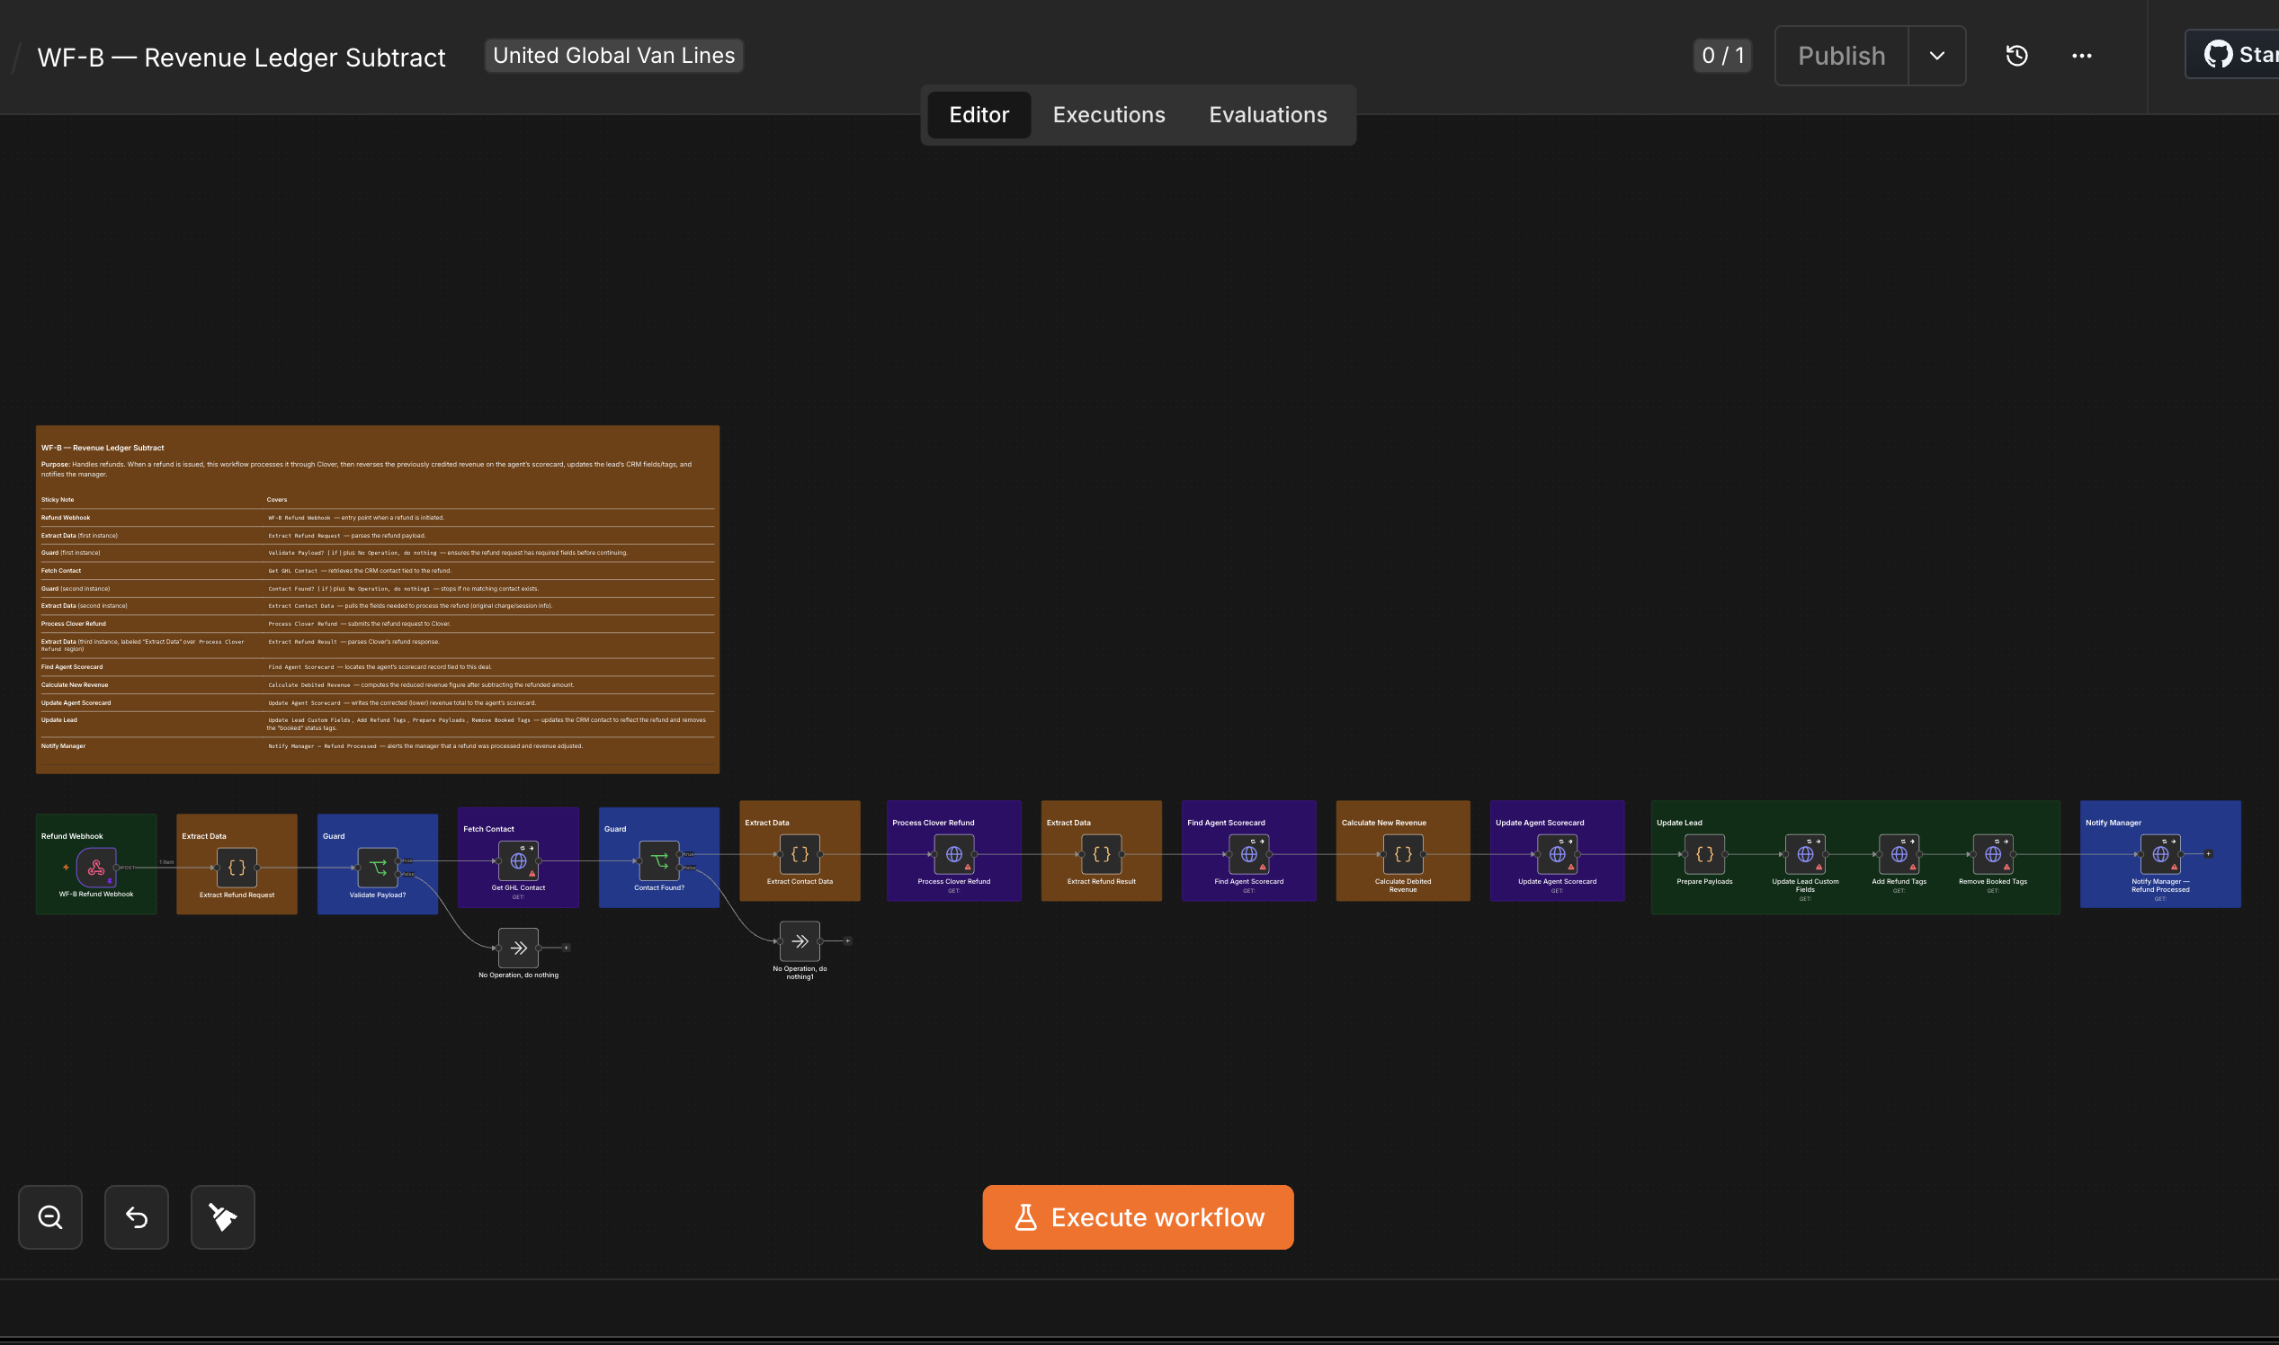Expand the Publish dropdown chevron
This screenshot has height=1345, width=2279.
pyautogui.click(x=1937, y=55)
